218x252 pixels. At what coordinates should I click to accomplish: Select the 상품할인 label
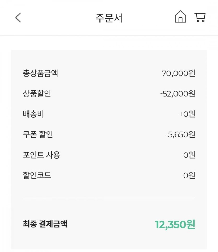[37, 93]
